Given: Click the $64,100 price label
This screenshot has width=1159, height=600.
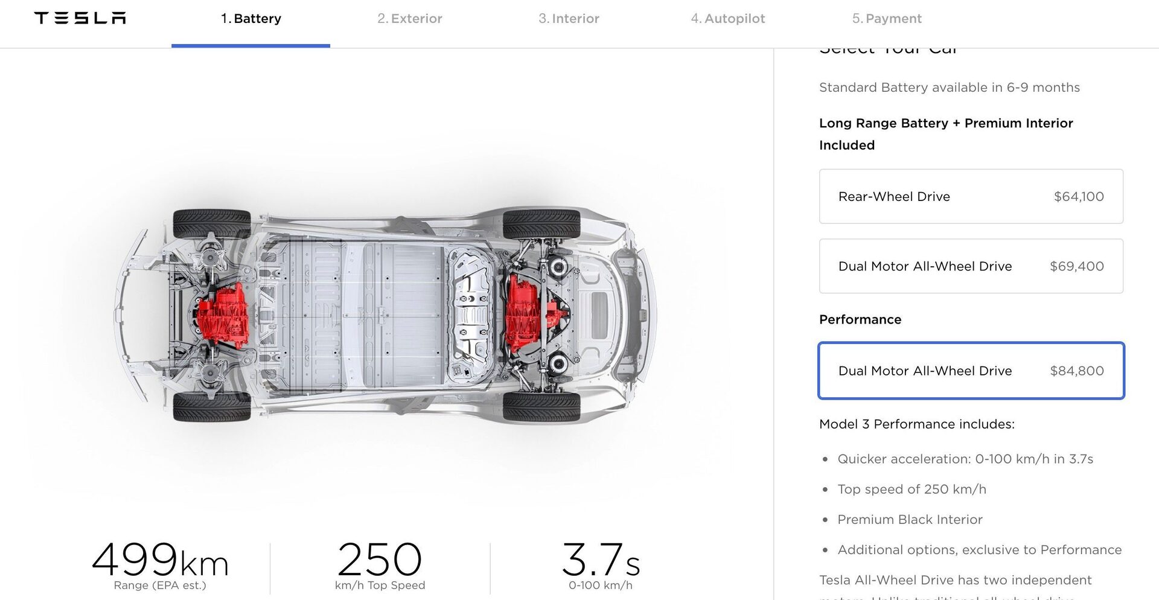Looking at the screenshot, I should coord(1079,196).
